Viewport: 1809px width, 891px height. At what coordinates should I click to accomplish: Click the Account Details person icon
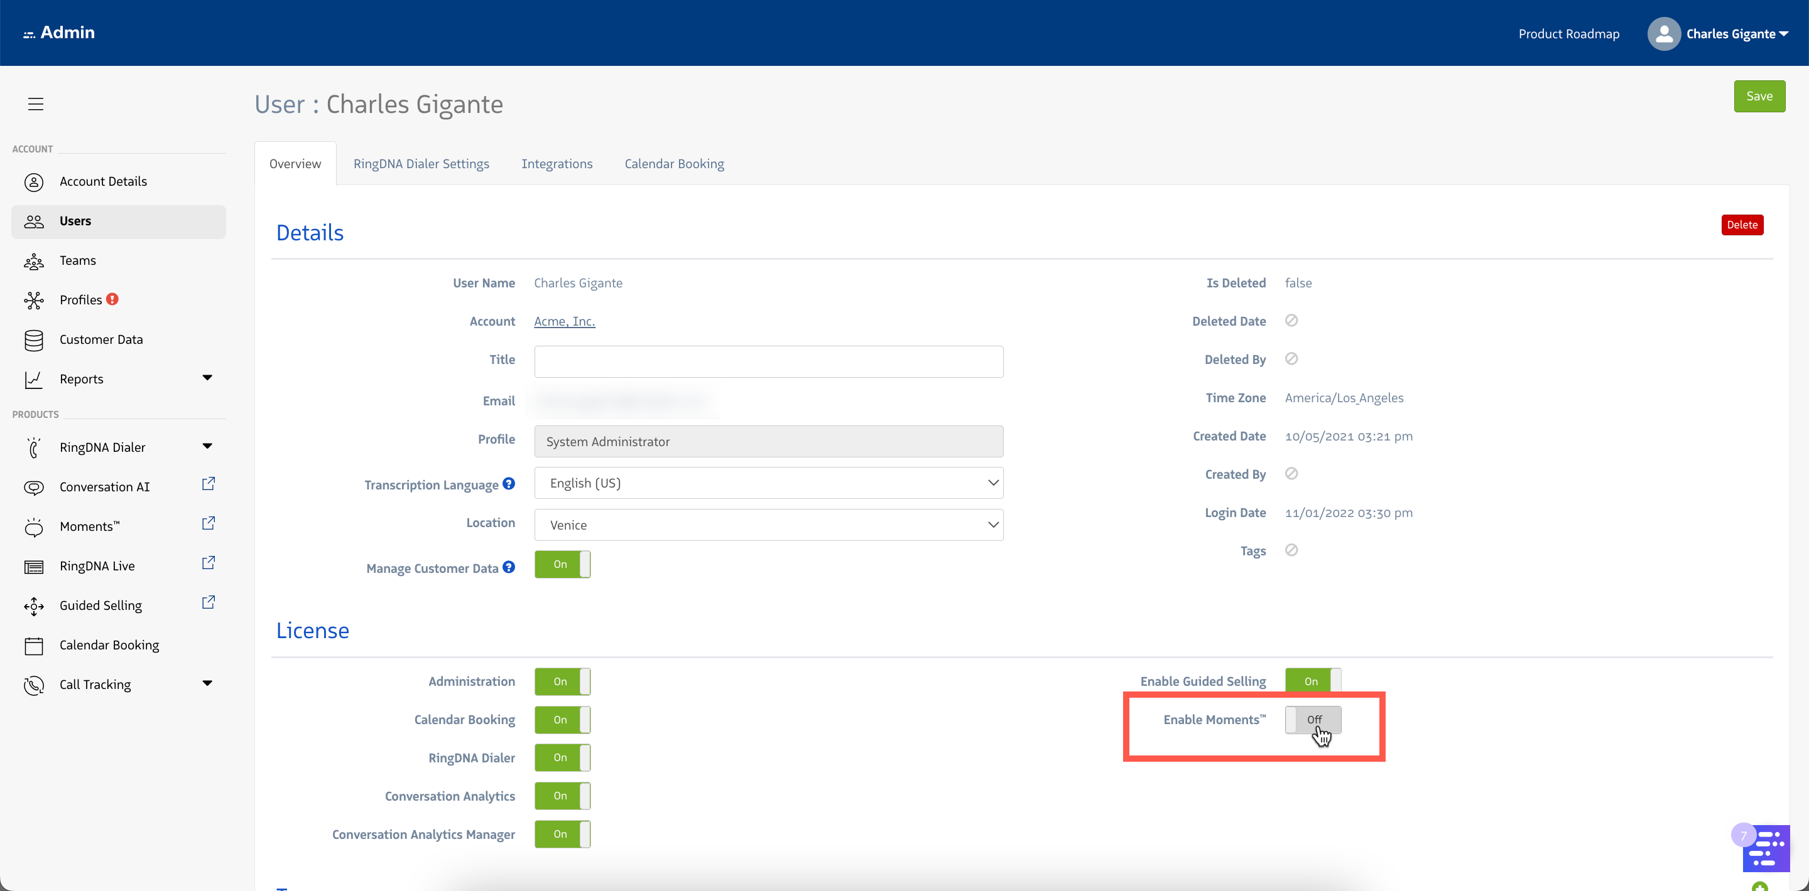(34, 182)
